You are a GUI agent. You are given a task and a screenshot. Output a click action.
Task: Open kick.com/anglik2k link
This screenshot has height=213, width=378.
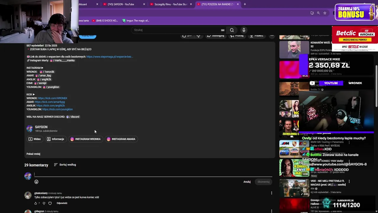tap(50, 106)
